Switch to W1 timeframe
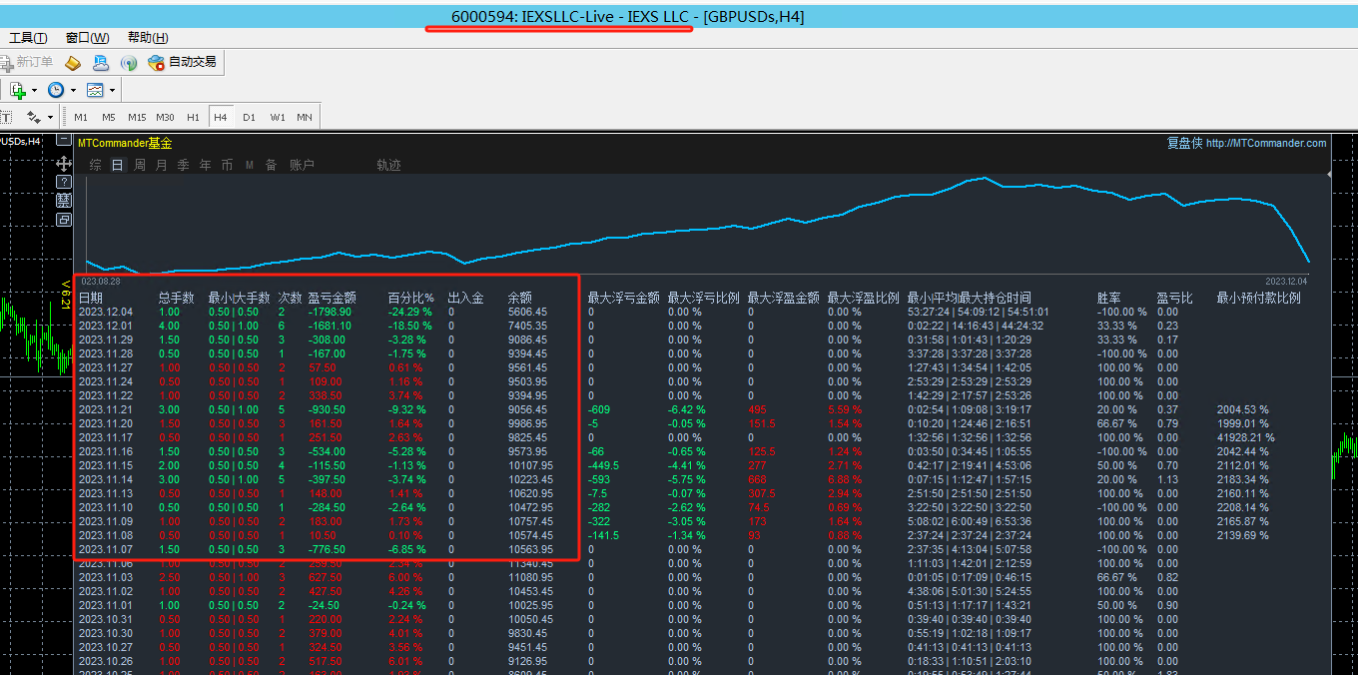Image resolution: width=1358 pixels, height=675 pixels. pos(277,117)
